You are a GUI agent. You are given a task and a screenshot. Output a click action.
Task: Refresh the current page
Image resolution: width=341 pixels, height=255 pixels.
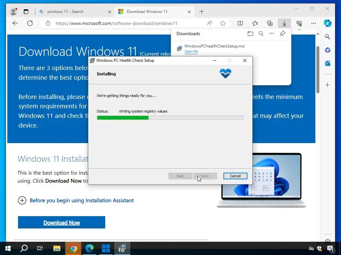[x=30, y=23]
